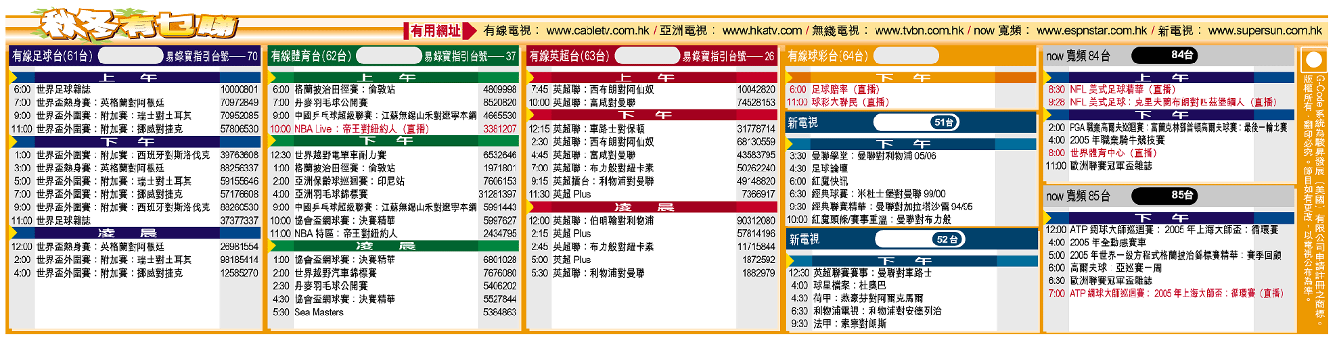This screenshot has height=342, width=1337.
Task: Select 荷甲:燕豪芬對阿爾克馬爾
Action: [868, 298]
